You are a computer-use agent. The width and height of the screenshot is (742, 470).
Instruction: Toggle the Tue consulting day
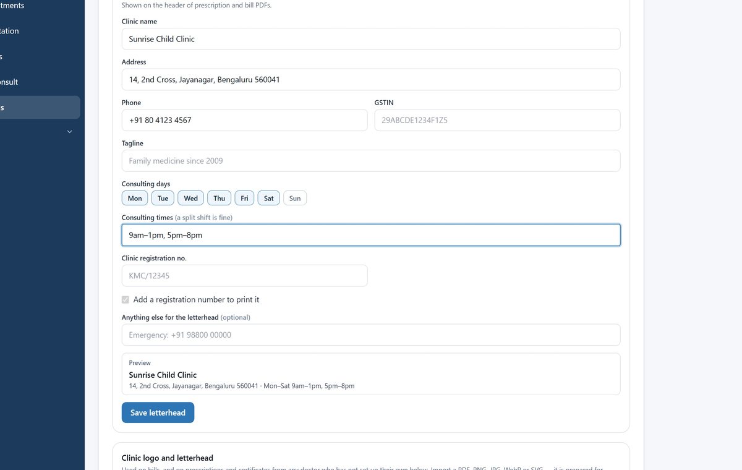point(163,198)
